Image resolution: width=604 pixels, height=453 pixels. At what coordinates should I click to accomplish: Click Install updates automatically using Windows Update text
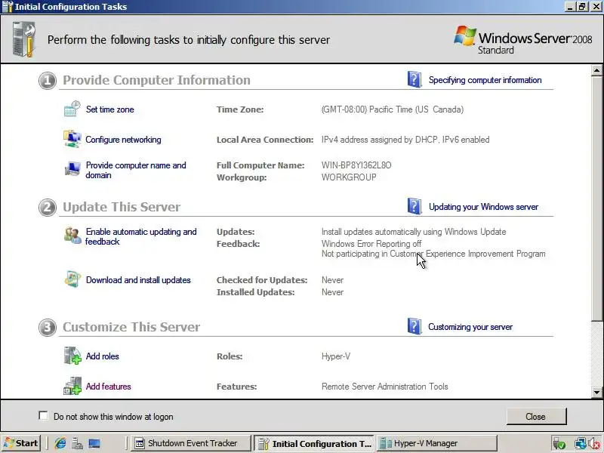[414, 232]
